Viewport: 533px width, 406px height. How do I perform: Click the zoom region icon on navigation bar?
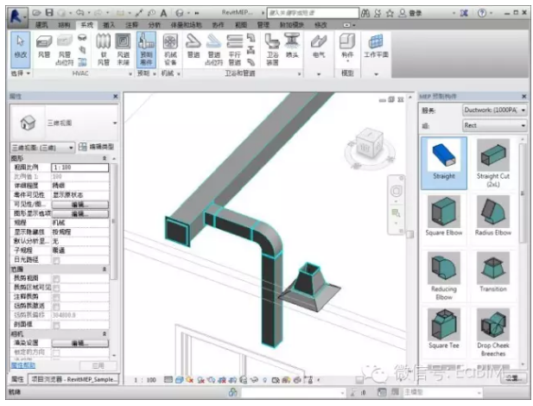pos(396,213)
